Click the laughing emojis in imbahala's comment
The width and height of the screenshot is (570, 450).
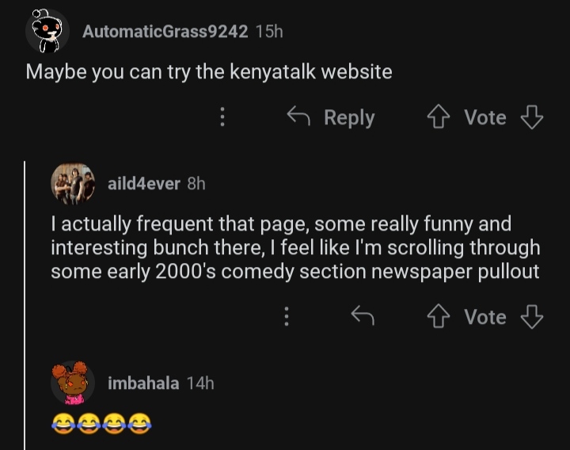click(x=101, y=425)
